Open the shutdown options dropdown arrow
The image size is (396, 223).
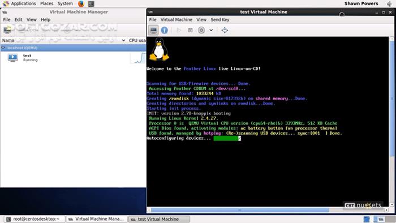(x=211, y=30)
